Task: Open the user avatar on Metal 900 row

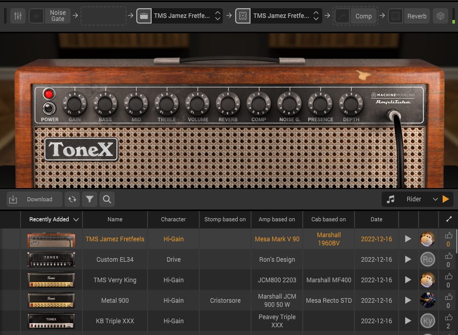Action: pos(428,300)
